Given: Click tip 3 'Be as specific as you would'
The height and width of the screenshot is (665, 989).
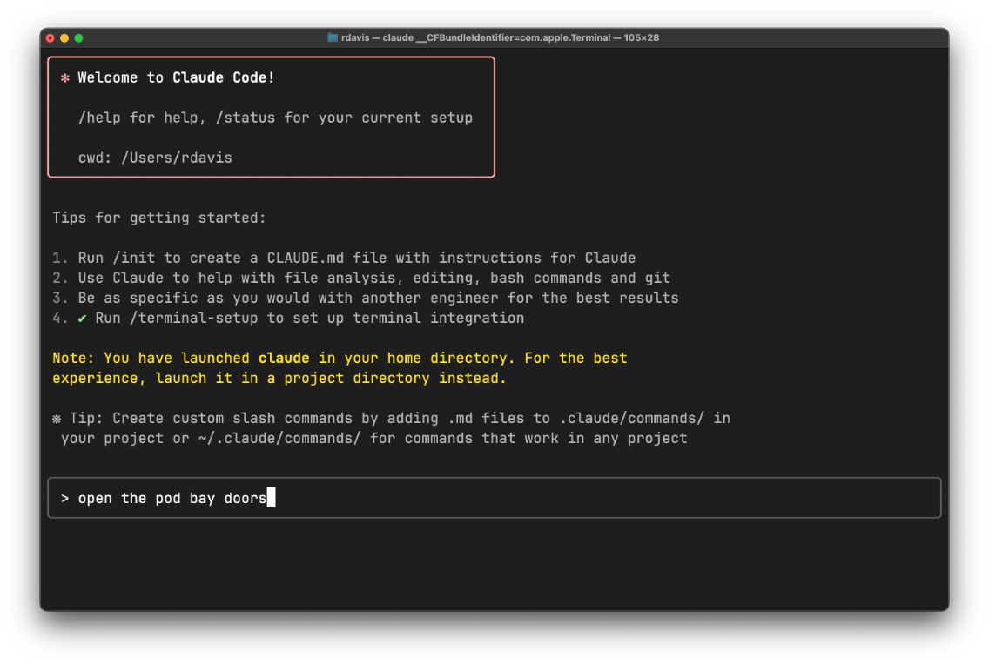Looking at the screenshot, I should 378,299.
